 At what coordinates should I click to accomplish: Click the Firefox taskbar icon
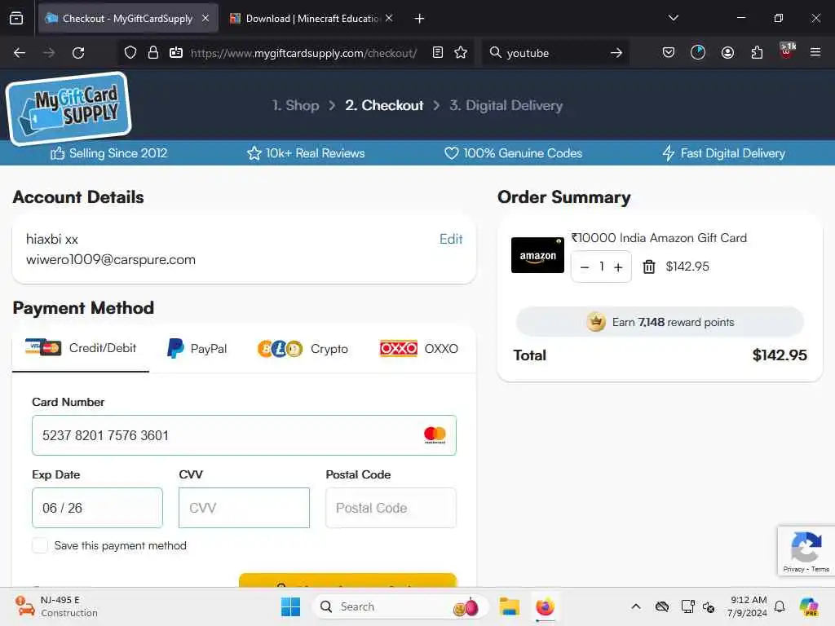tap(545, 606)
